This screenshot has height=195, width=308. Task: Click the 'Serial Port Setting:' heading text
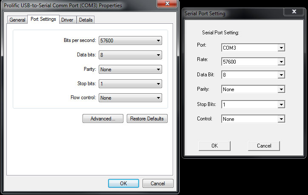[220, 33]
